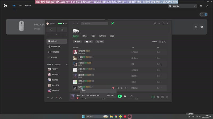This screenshot has height=119, width=213.
Task: Click the game controller icon at sidebar bottom
Action: point(60,98)
